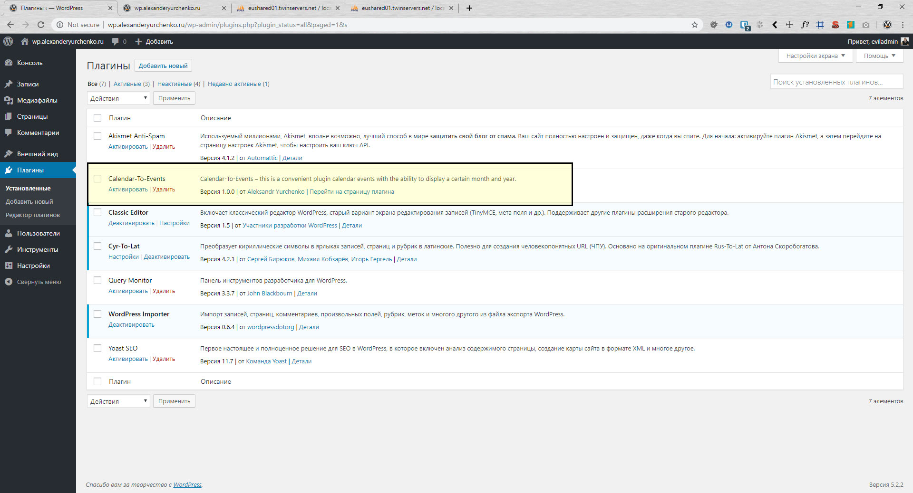The image size is (913, 493).
Task: Expand the Настройки экрана panel
Action: [x=816, y=56]
